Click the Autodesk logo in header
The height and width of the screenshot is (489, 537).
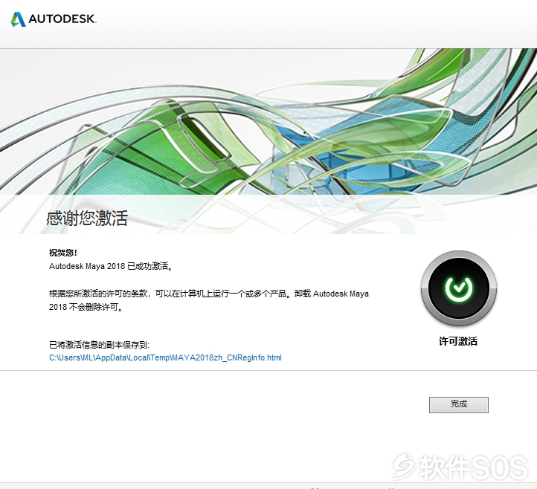[54, 19]
